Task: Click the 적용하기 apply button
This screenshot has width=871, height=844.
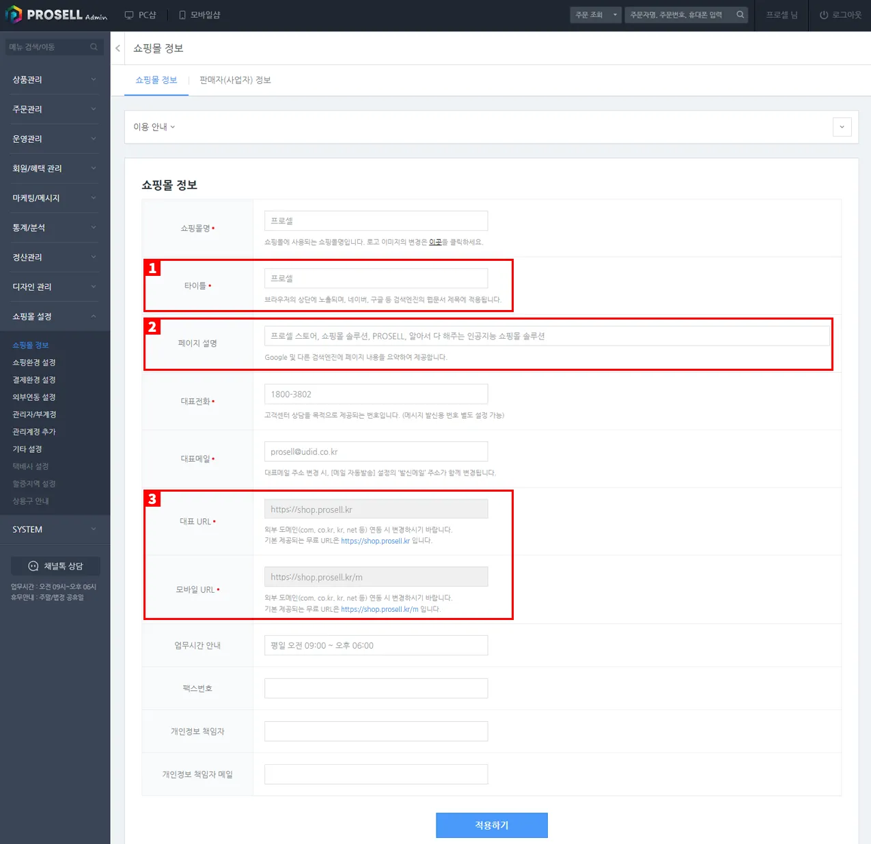Action: pyautogui.click(x=492, y=825)
